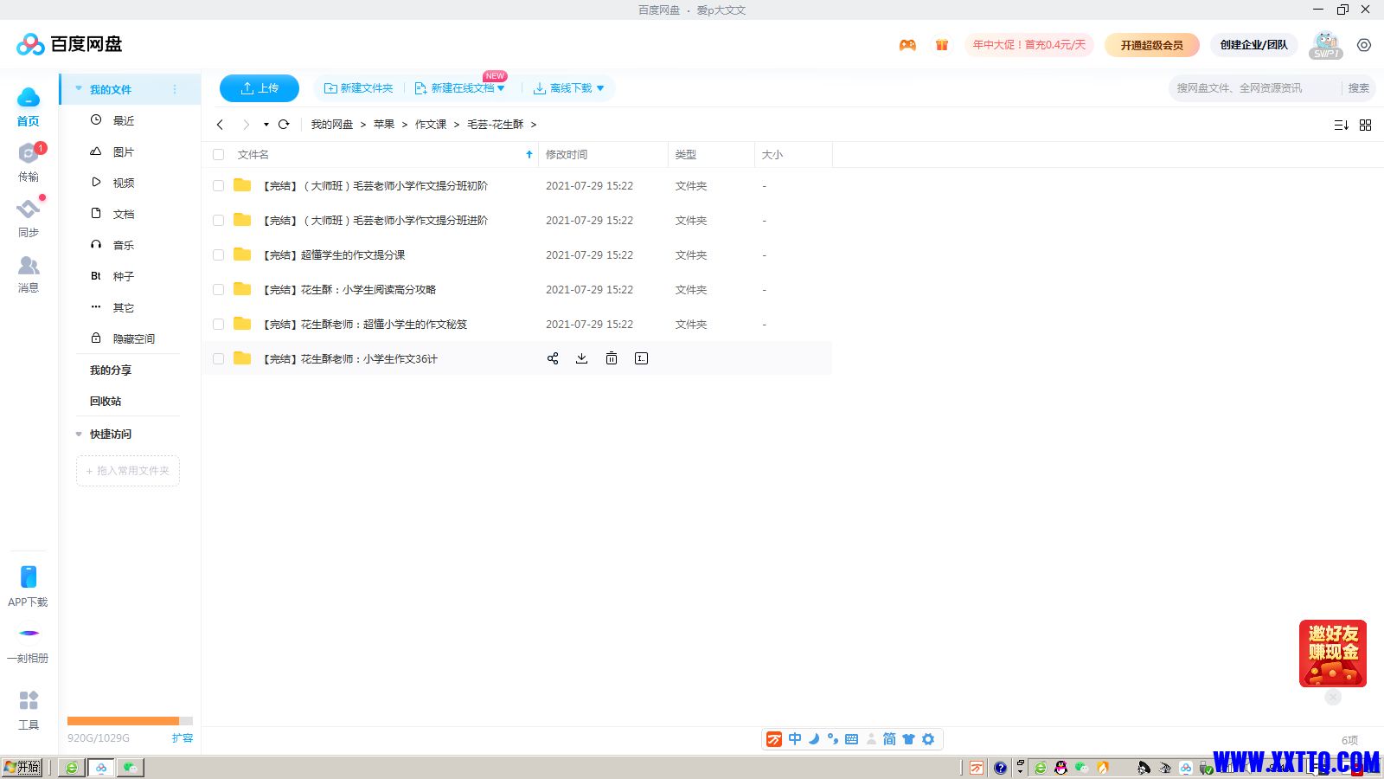The image size is (1384, 779).
Task: Click 开通超级会员 button
Action: (x=1152, y=45)
